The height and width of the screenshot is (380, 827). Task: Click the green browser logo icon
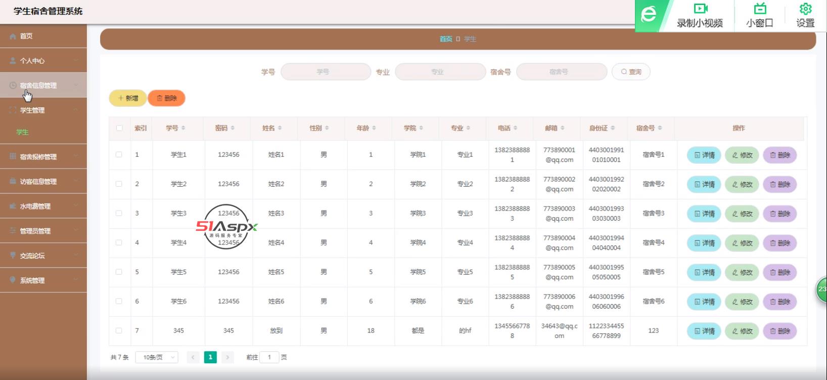(x=649, y=15)
